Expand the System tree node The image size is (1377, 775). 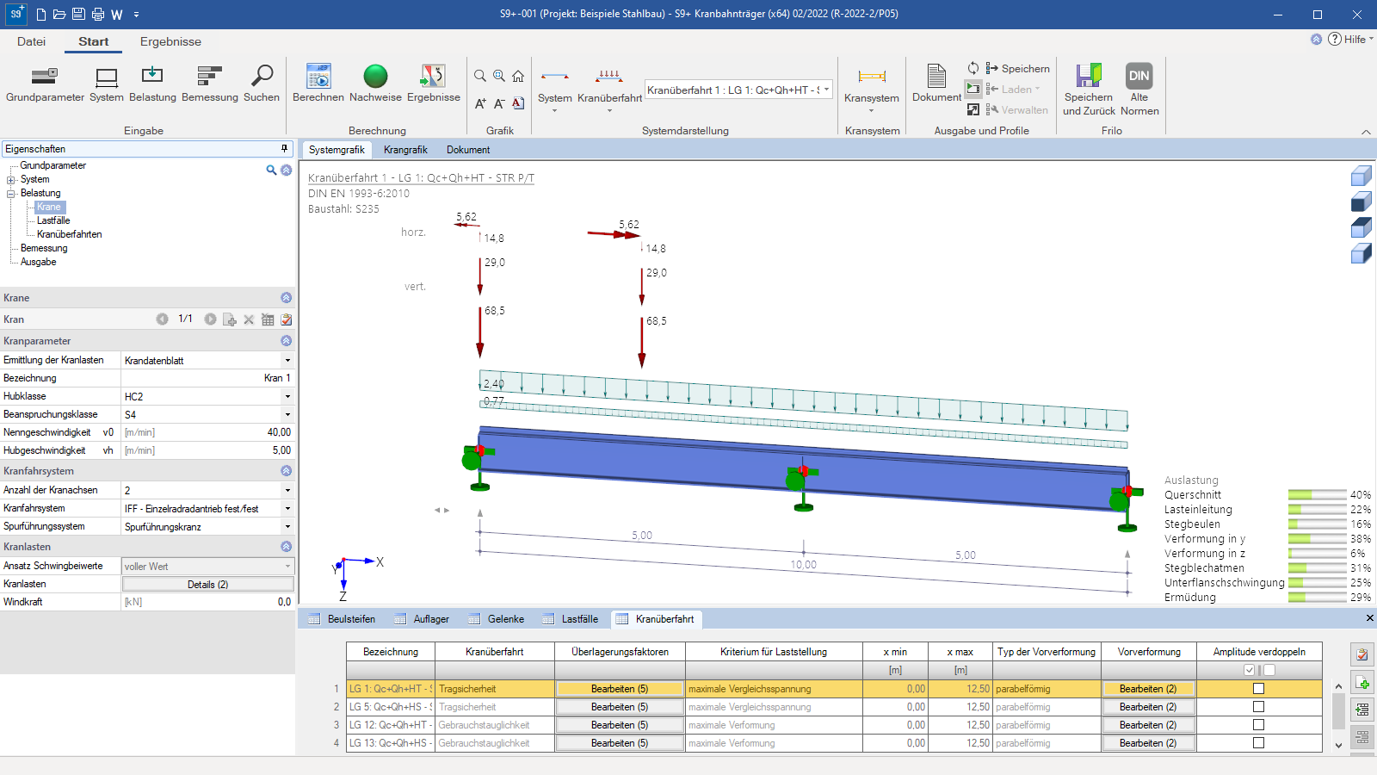[x=11, y=180]
